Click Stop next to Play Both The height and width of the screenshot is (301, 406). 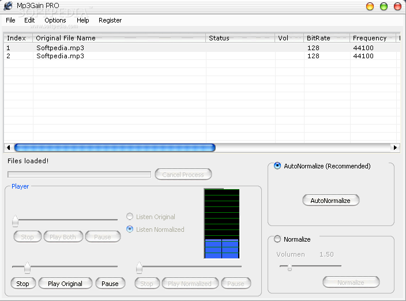tap(28, 237)
